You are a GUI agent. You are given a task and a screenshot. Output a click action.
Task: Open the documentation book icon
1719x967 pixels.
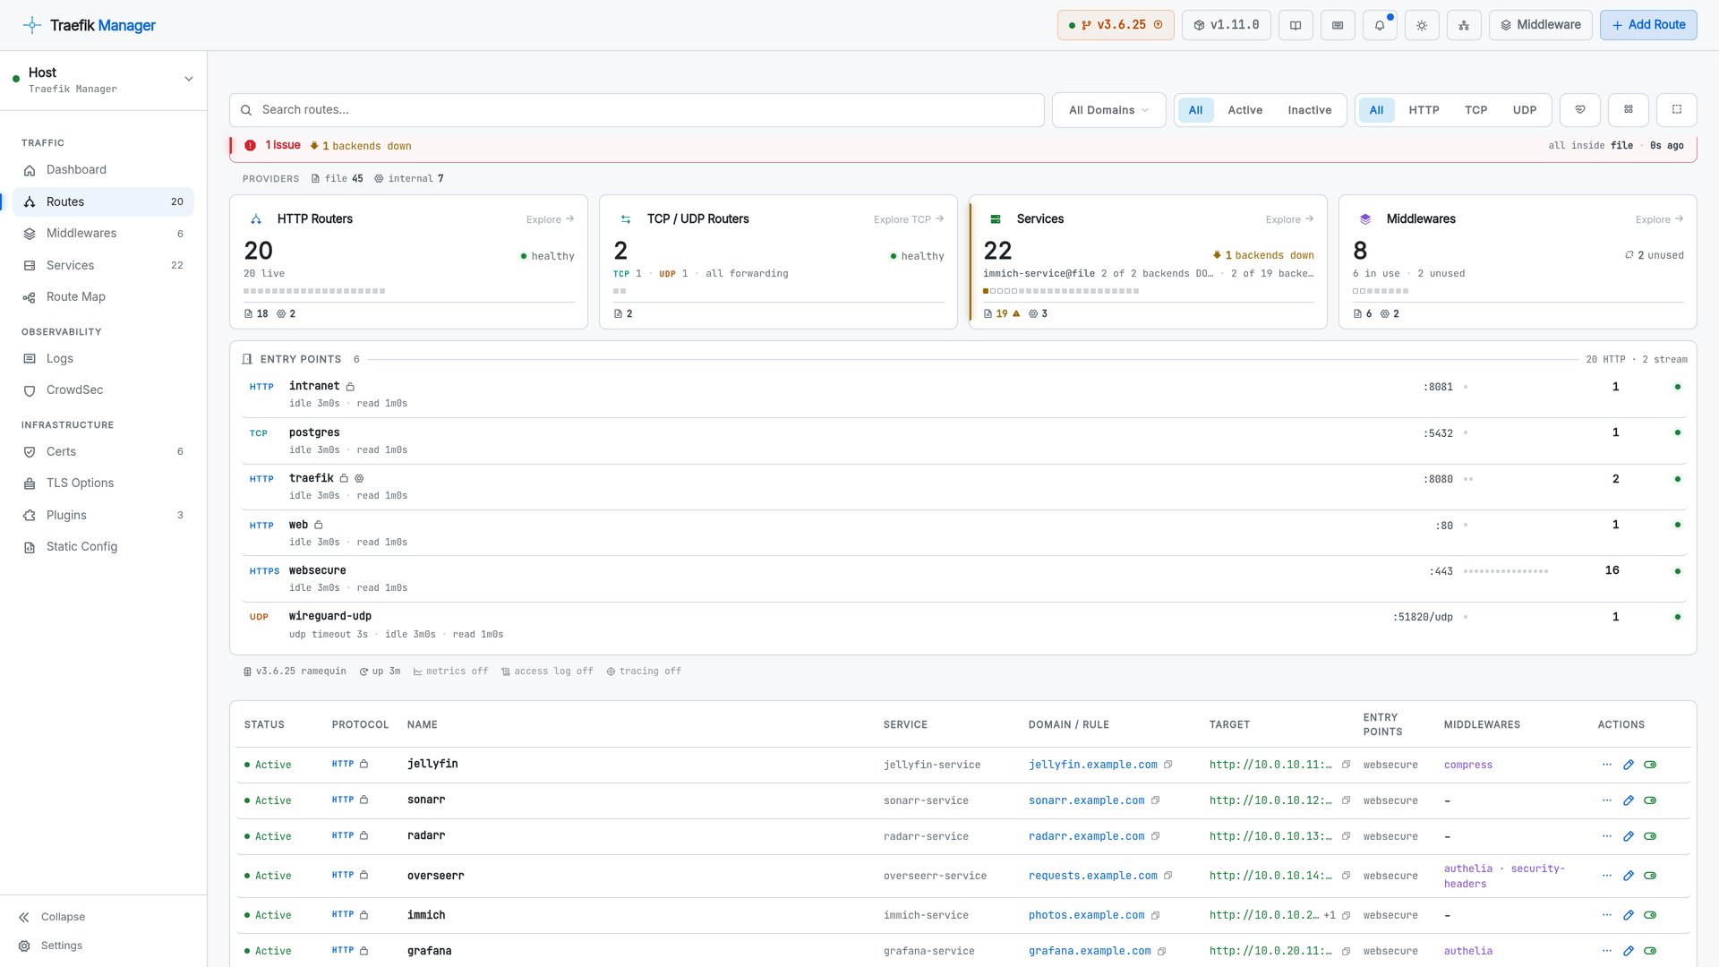pos(1296,25)
